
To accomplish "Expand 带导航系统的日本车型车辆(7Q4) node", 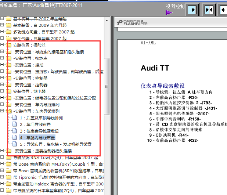I will click(2, 190).
